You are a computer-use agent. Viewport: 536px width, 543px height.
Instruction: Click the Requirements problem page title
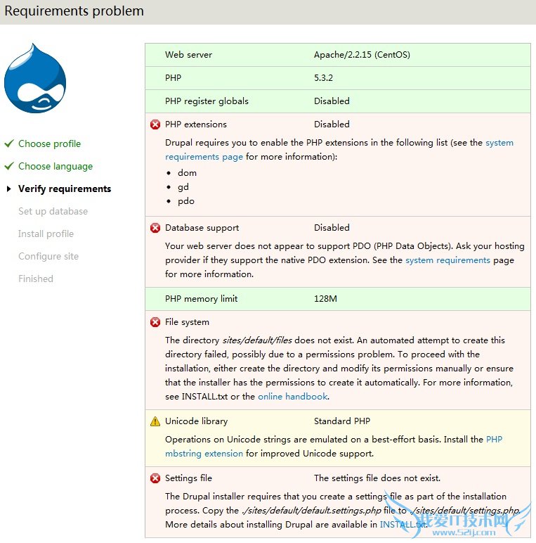[x=74, y=11]
